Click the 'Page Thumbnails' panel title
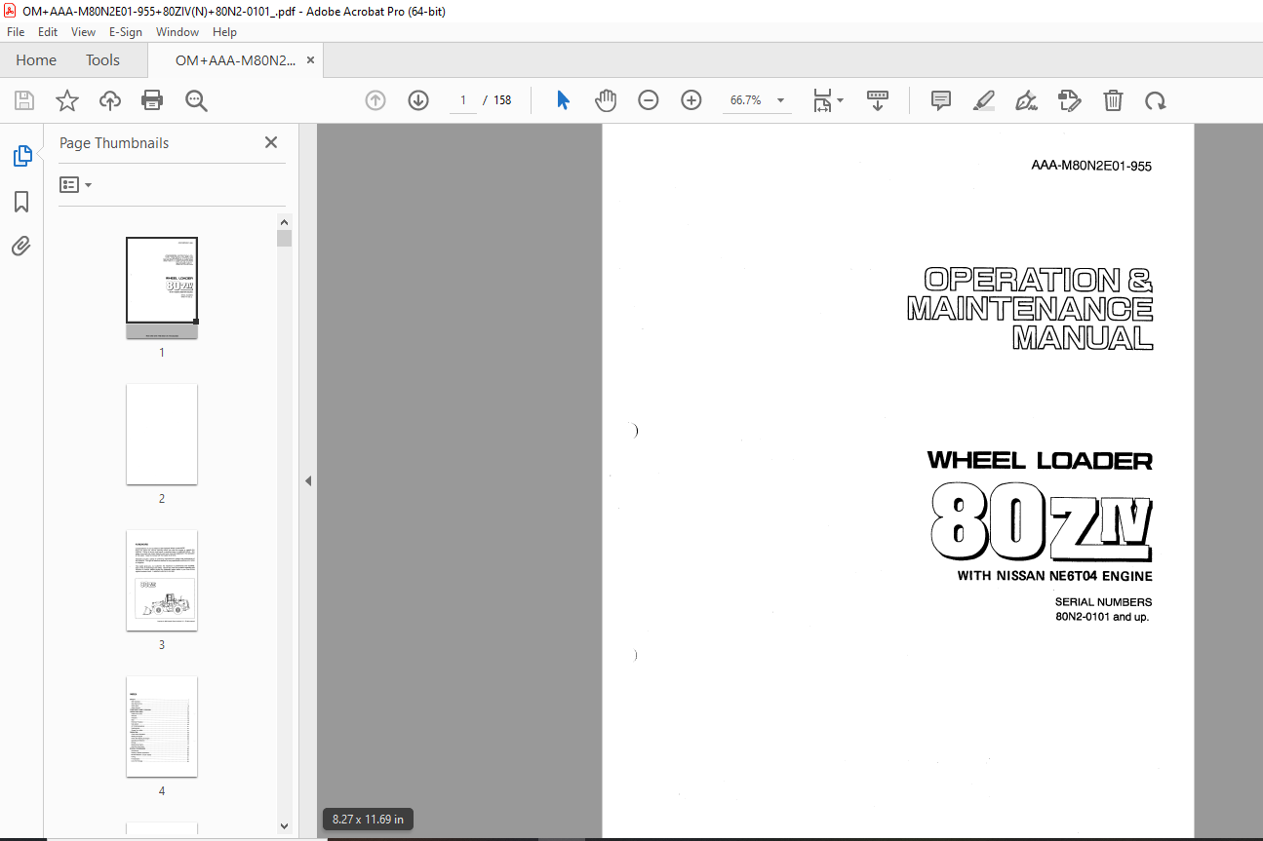Image resolution: width=1263 pixels, height=841 pixels. 114,143
